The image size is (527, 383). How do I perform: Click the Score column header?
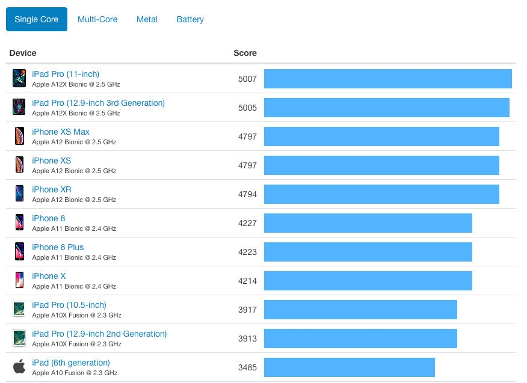(x=245, y=53)
